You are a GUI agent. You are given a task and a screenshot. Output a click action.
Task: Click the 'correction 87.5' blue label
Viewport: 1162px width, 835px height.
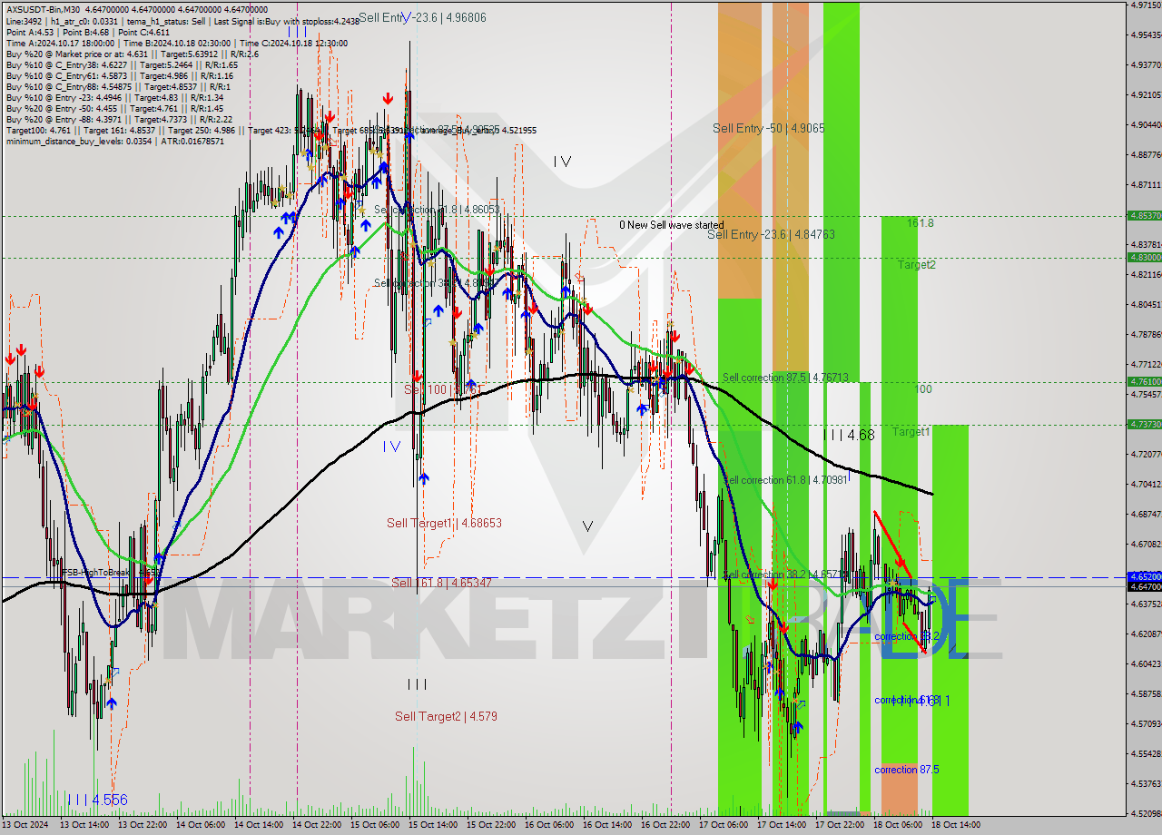(906, 770)
